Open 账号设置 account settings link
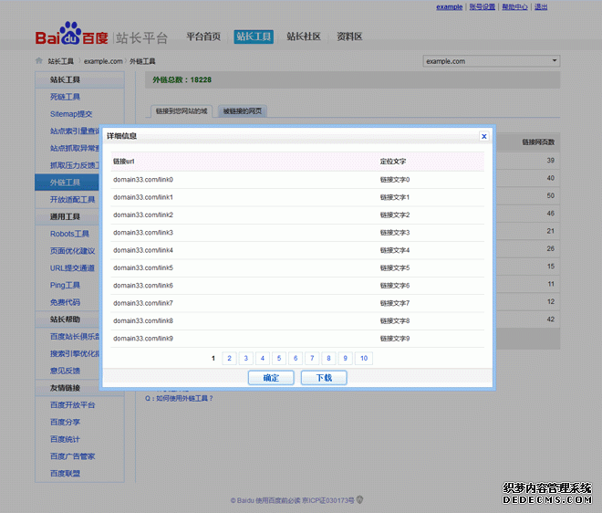The width and height of the screenshot is (602, 513). [483, 7]
